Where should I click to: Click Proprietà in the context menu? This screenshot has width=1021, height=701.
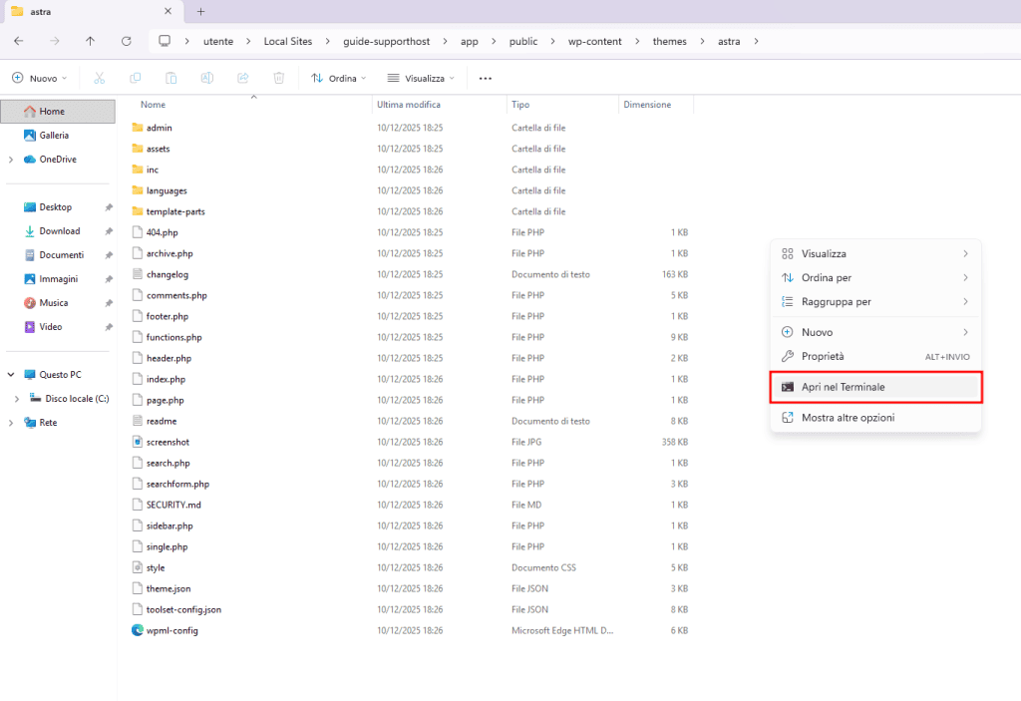point(823,356)
